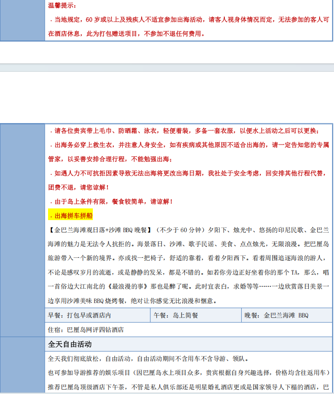Click the 午餐：岛上简餐 cell
334x394 pixels.
[x=196, y=315]
